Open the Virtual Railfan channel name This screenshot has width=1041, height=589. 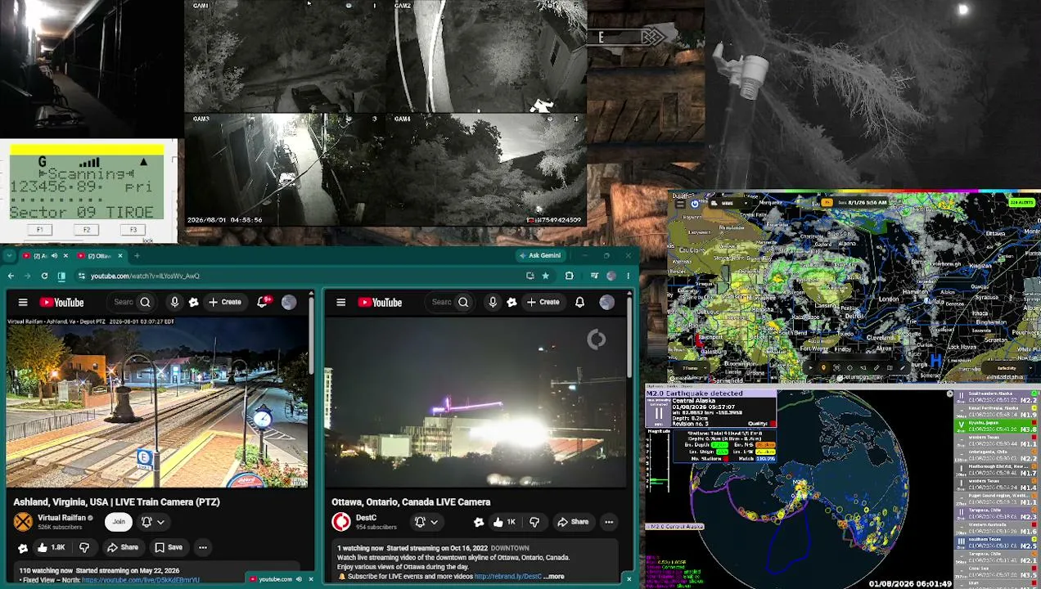[61, 518]
